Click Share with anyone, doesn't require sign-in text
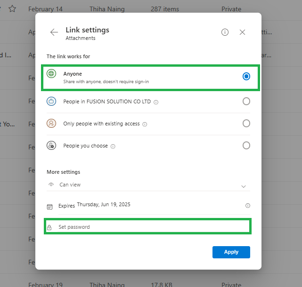This screenshot has width=302, height=287. point(106,82)
